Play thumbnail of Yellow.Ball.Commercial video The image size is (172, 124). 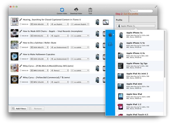coord(15,79)
